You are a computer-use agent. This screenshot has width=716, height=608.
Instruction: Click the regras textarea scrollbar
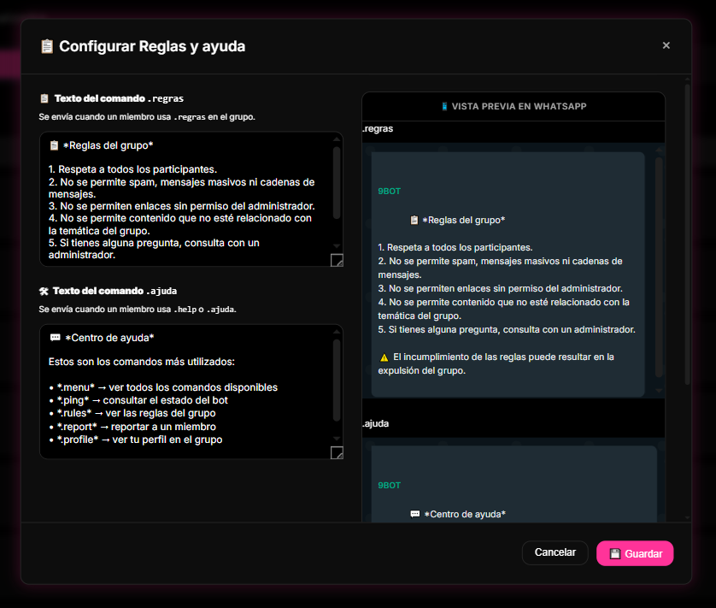(x=337, y=183)
